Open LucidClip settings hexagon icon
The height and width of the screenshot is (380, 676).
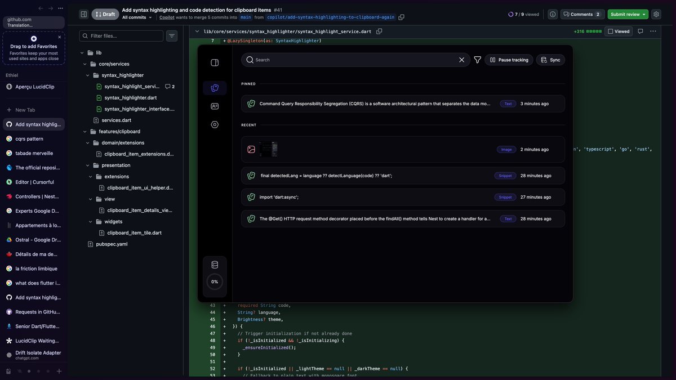tap(215, 124)
